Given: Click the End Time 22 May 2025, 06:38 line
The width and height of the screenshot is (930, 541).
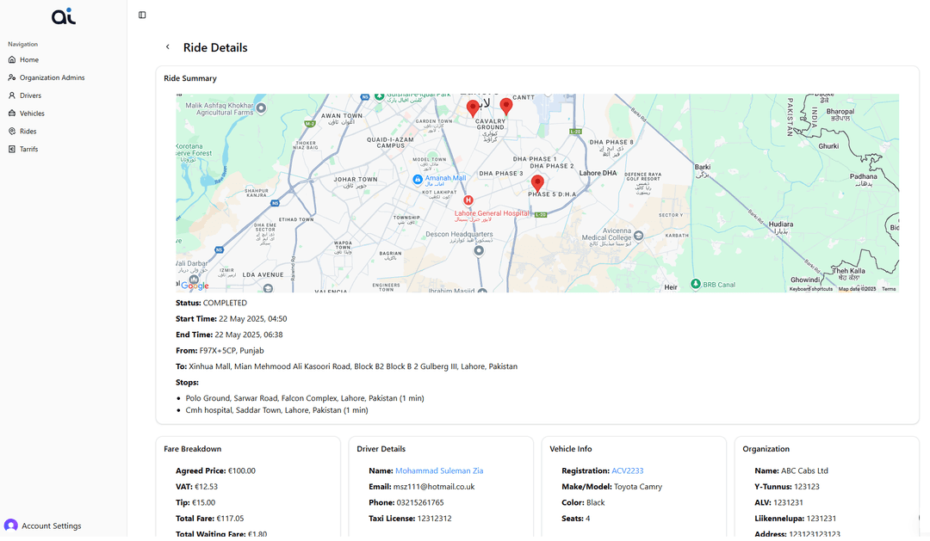Looking at the screenshot, I should [229, 335].
